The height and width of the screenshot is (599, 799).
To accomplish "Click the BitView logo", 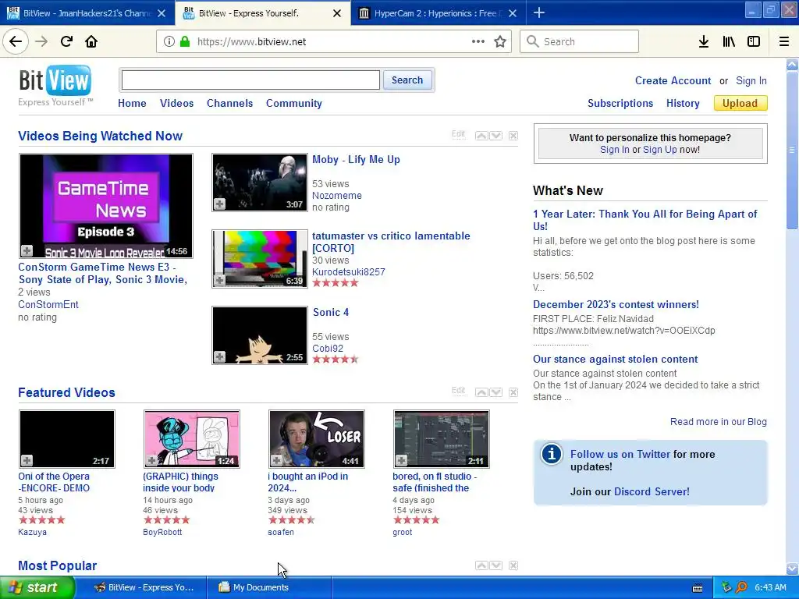I will coord(55,86).
